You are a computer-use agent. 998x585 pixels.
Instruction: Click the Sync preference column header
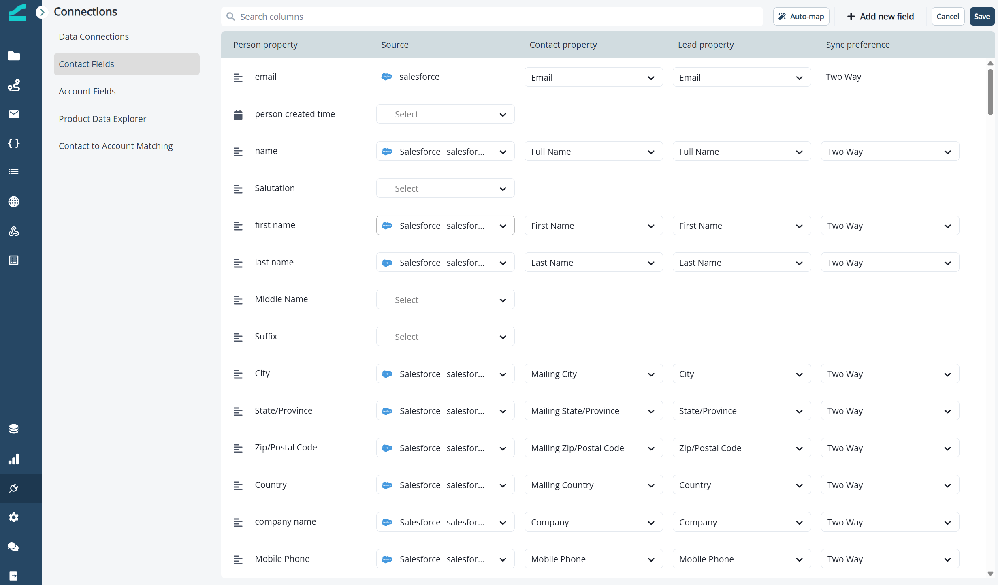858,45
